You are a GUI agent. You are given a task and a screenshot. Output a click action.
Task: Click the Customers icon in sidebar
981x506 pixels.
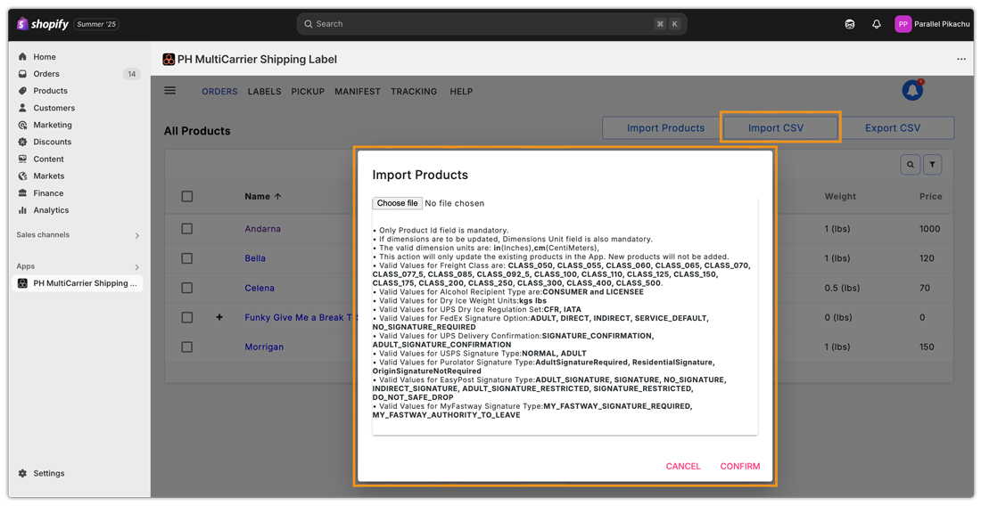[22, 108]
